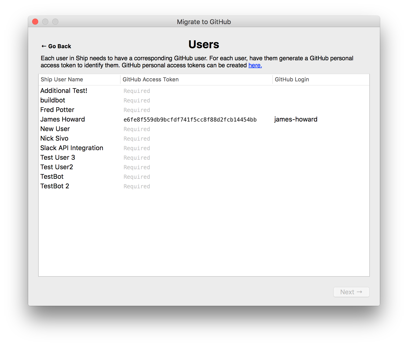Select the James Howard user name
The width and height of the screenshot is (408, 346).
click(63, 119)
